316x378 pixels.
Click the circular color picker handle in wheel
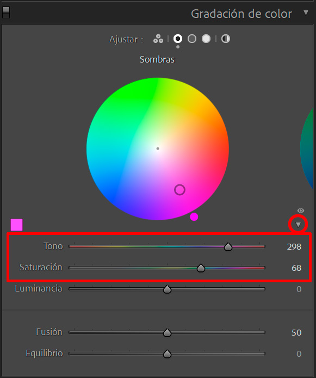(x=180, y=190)
